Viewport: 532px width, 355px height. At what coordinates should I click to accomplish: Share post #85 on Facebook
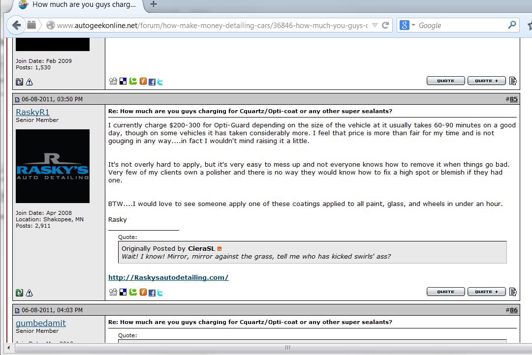tap(152, 293)
